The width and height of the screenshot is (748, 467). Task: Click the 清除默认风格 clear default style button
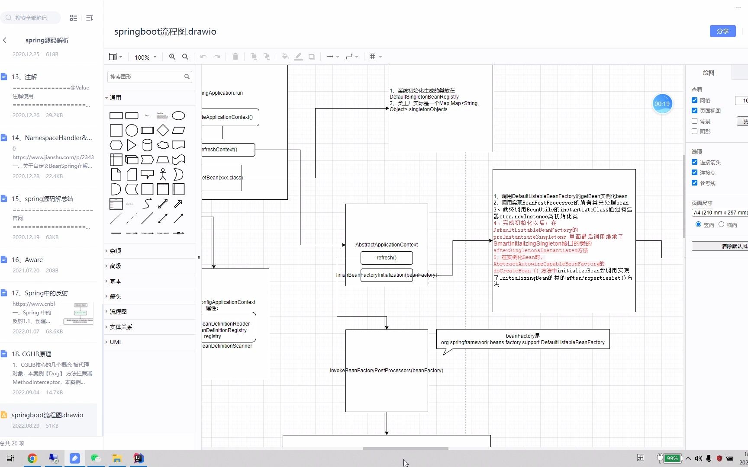point(720,246)
